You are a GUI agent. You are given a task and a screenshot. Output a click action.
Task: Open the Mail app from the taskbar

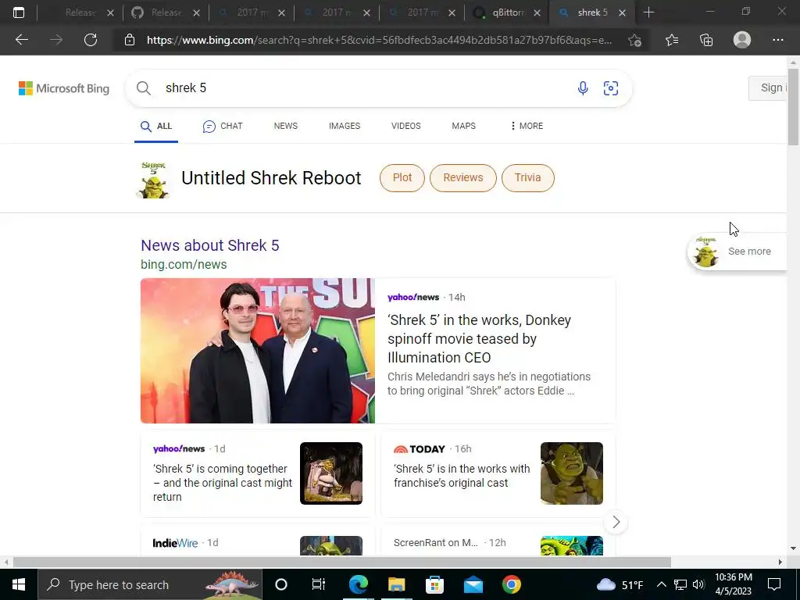[473, 584]
